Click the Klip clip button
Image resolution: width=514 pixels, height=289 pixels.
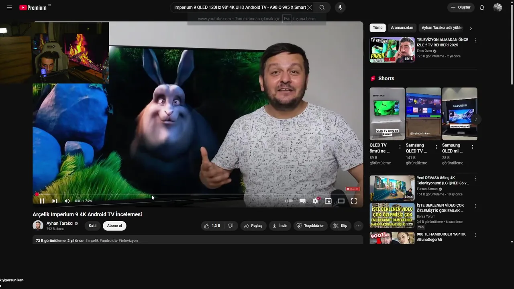click(341, 226)
